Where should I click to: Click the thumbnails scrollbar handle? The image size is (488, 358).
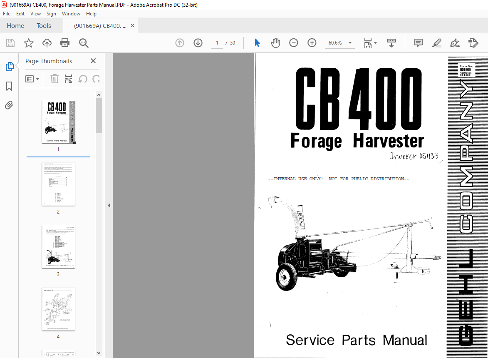click(99, 116)
